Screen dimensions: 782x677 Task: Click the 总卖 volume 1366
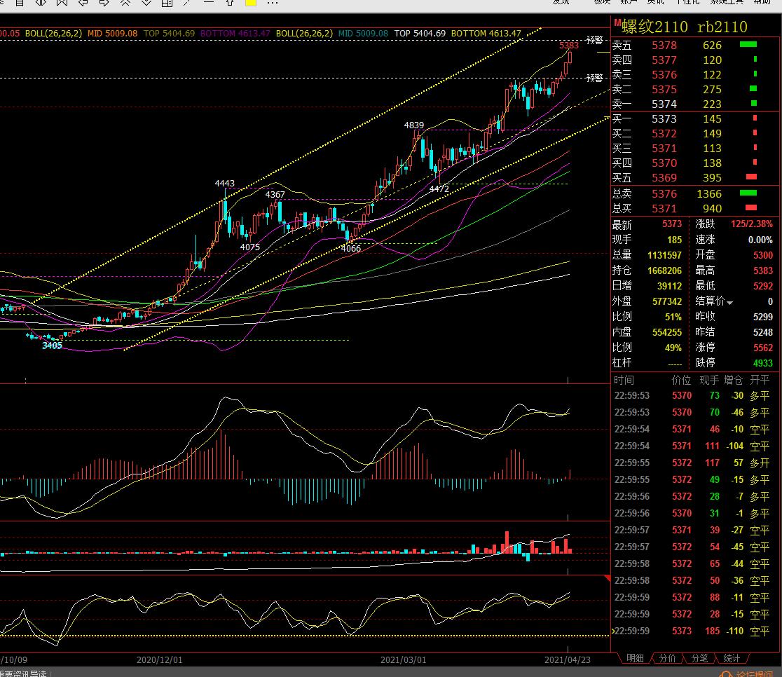coord(709,193)
